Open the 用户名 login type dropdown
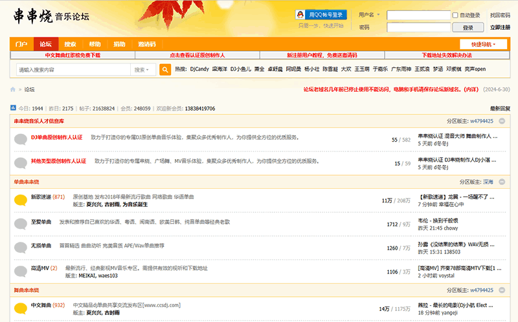 [369, 15]
